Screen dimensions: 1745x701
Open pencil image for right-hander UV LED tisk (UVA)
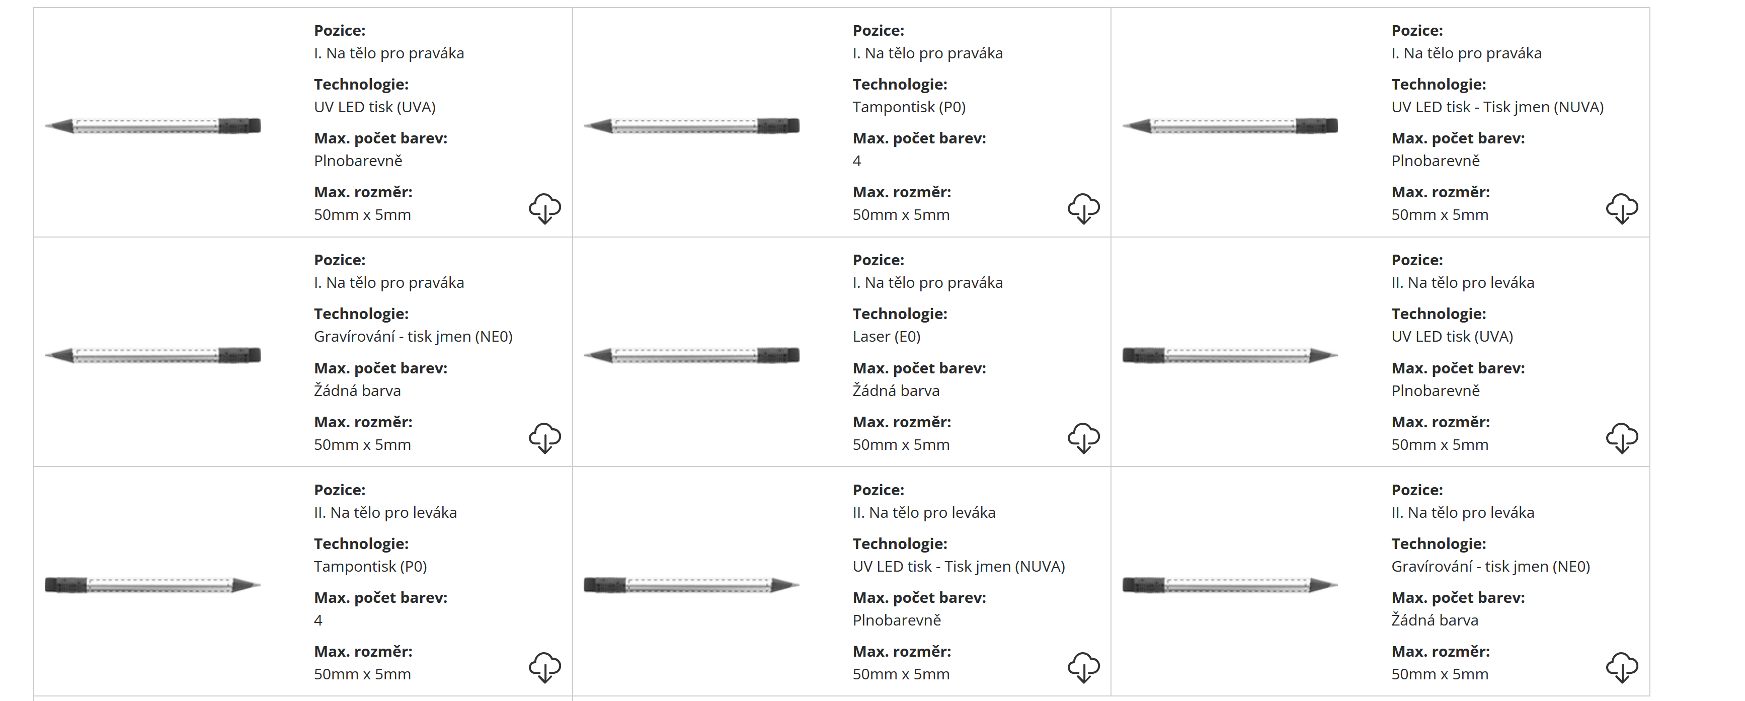153,126
